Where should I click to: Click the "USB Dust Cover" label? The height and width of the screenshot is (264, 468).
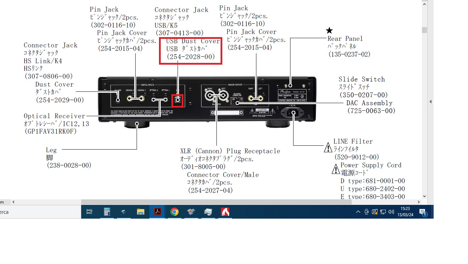(193, 41)
